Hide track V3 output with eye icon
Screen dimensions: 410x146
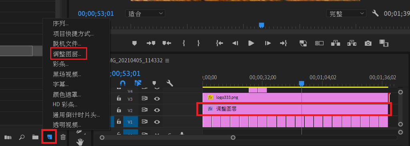(x=157, y=98)
